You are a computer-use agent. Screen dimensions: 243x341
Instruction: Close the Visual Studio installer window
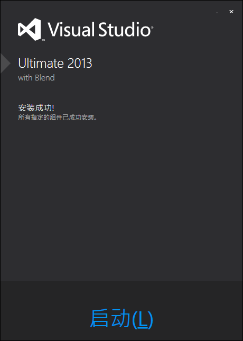pyautogui.click(x=231, y=12)
